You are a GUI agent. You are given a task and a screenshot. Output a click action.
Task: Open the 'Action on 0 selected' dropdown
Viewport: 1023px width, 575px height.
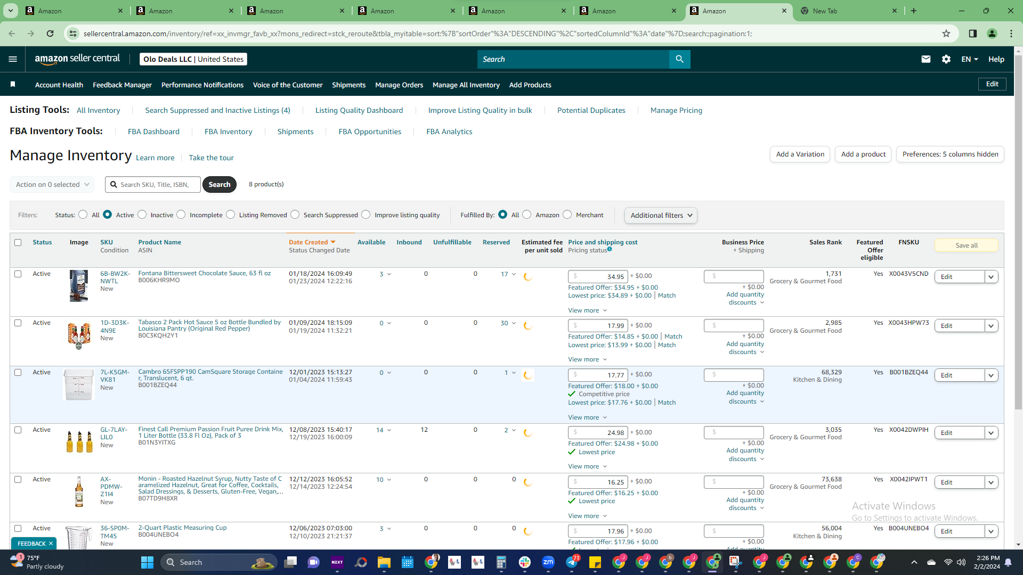coord(52,184)
